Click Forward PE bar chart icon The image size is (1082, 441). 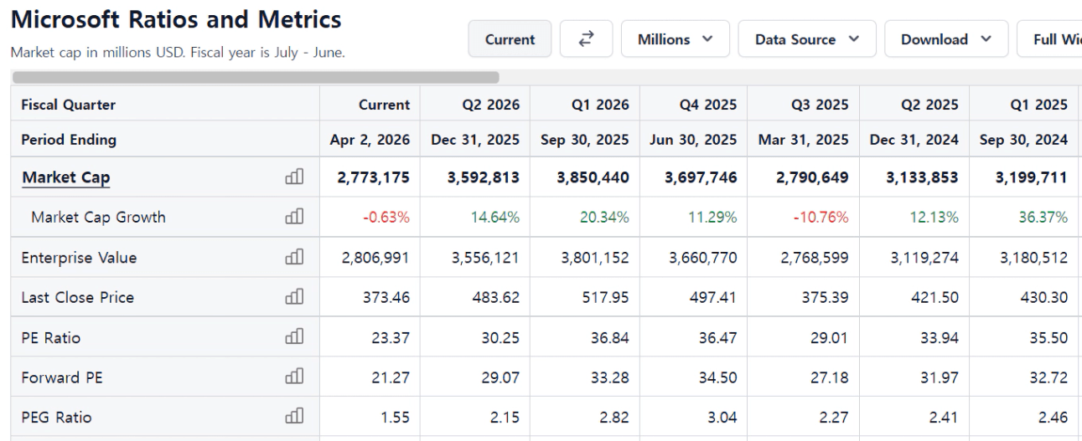point(294,377)
